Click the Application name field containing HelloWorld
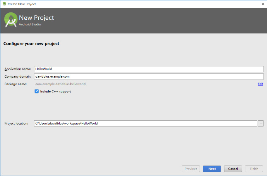Viewport: 267px width, 176px height. point(149,69)
